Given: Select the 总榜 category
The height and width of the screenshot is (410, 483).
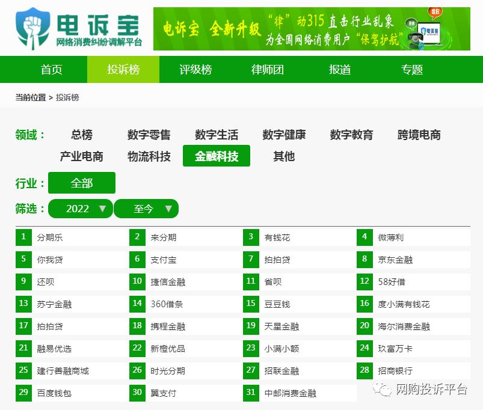Looking at the screenshot, I should [81, 135].
